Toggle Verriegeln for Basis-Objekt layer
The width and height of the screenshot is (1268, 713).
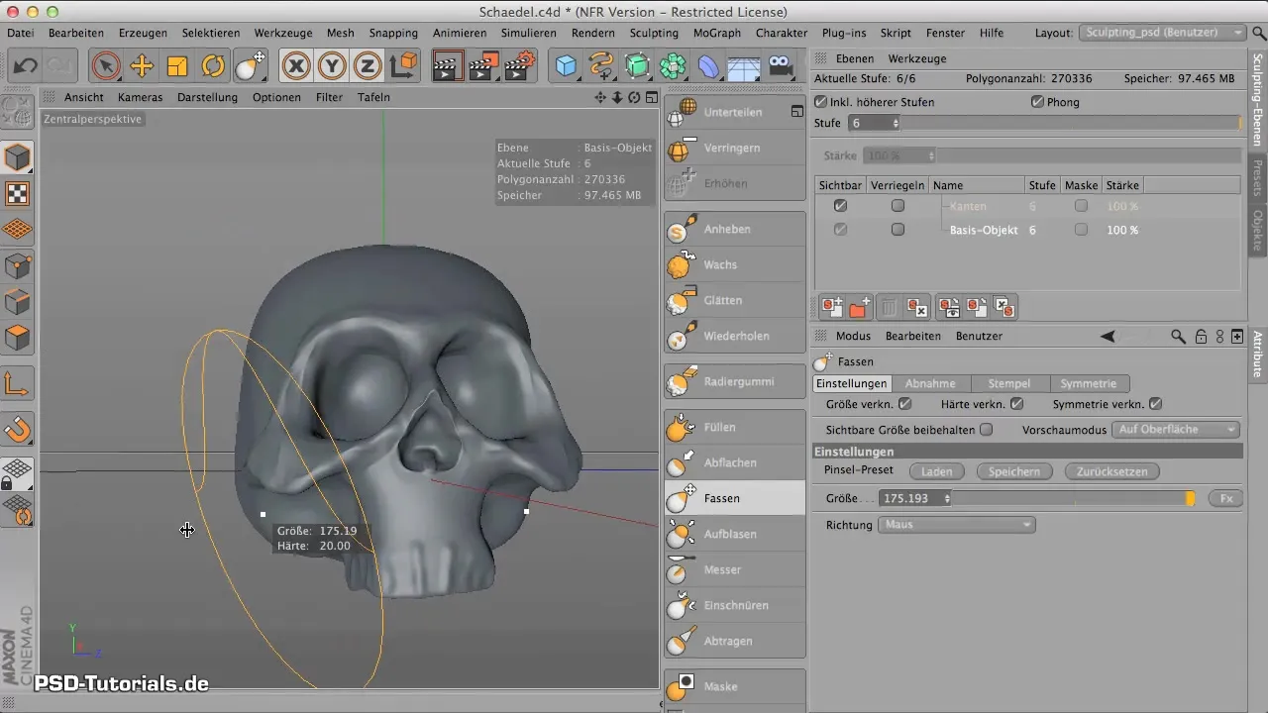(898, 230)
